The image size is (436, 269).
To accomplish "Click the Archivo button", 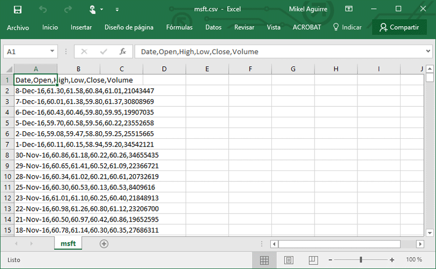I will [18, 27].
